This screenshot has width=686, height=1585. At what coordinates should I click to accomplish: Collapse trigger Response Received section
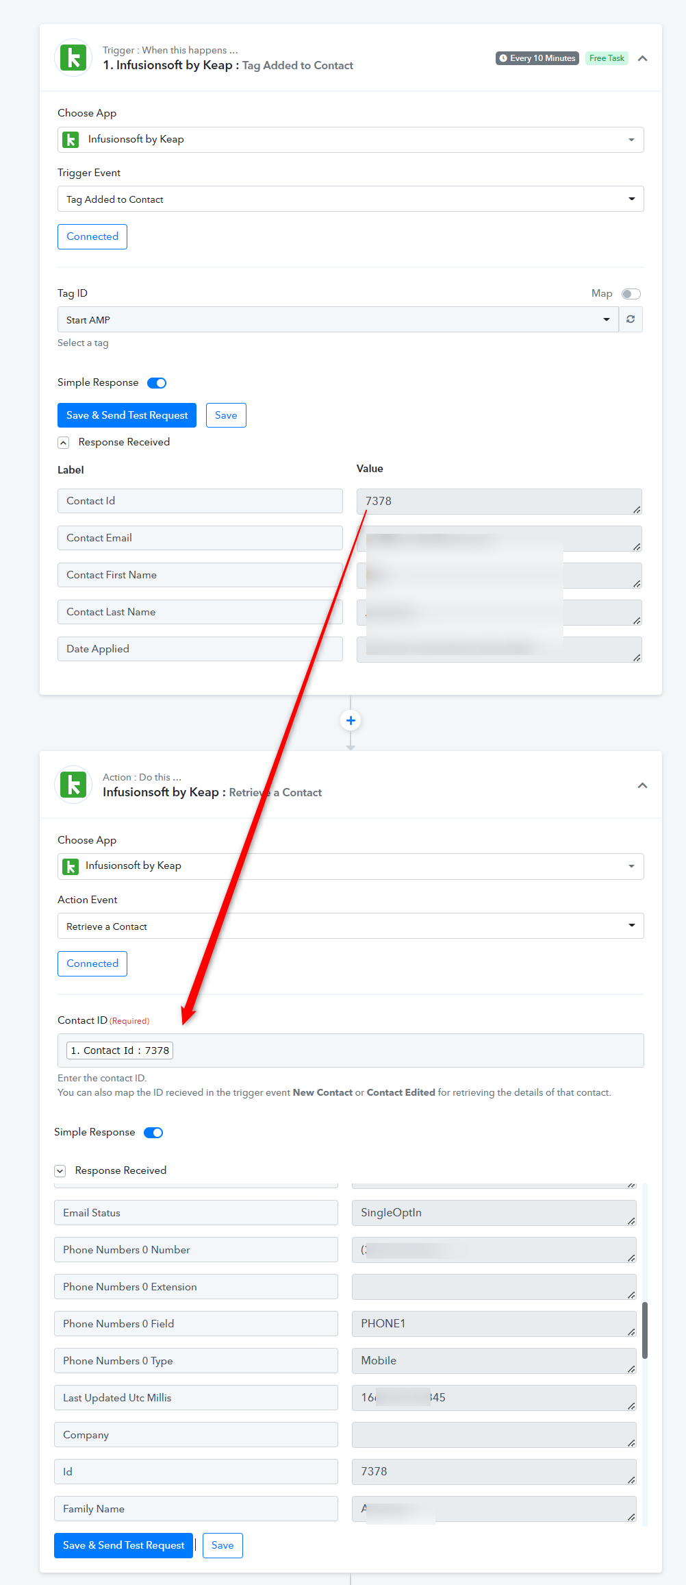tap(63, 443)
